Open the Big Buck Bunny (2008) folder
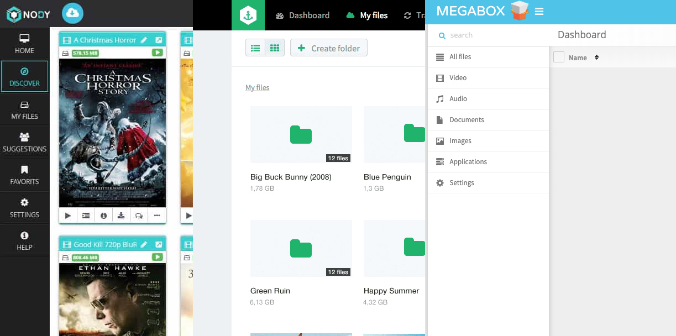Viewport: 676px width, 336px height. click(x=301, y=134)
